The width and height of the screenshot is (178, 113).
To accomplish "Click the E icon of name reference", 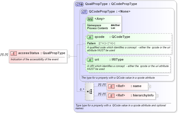I will (x=111, y=86).
